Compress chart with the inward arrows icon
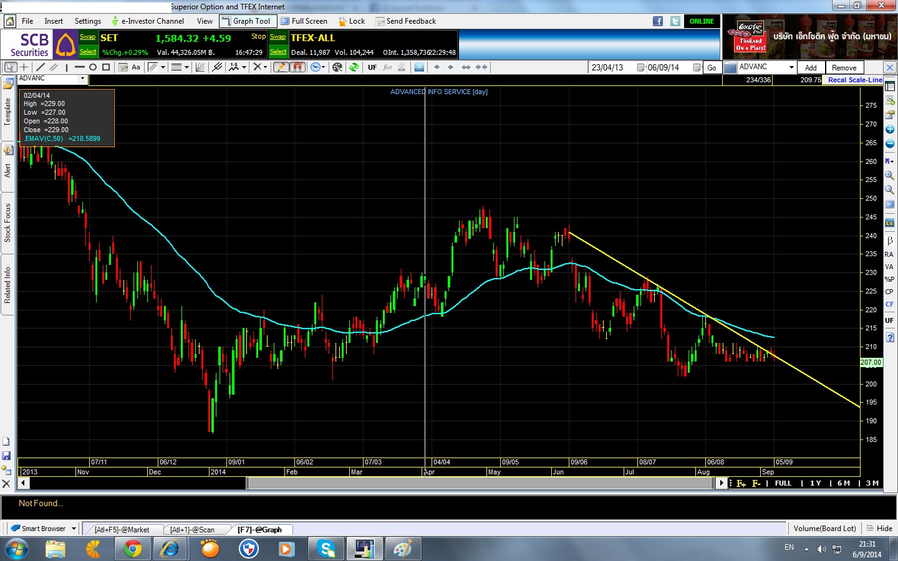 481,67
